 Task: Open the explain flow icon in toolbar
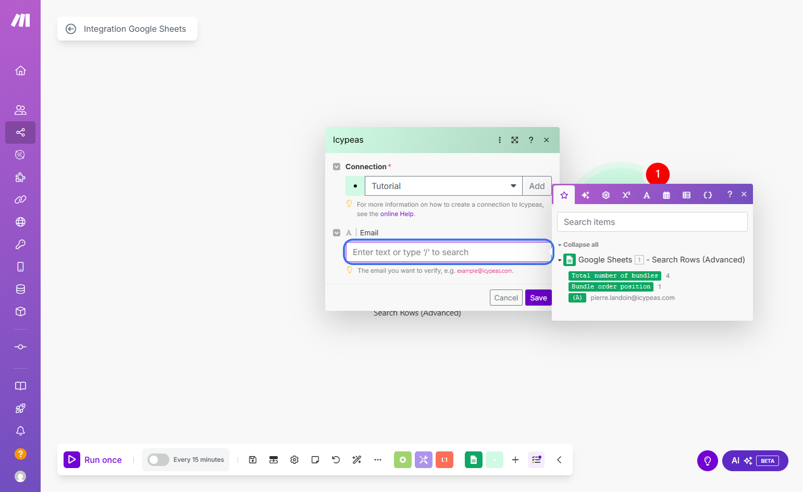point(274,460)
